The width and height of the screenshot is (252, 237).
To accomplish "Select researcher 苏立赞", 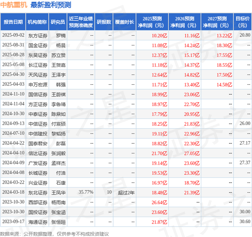I will click(58, 55).
